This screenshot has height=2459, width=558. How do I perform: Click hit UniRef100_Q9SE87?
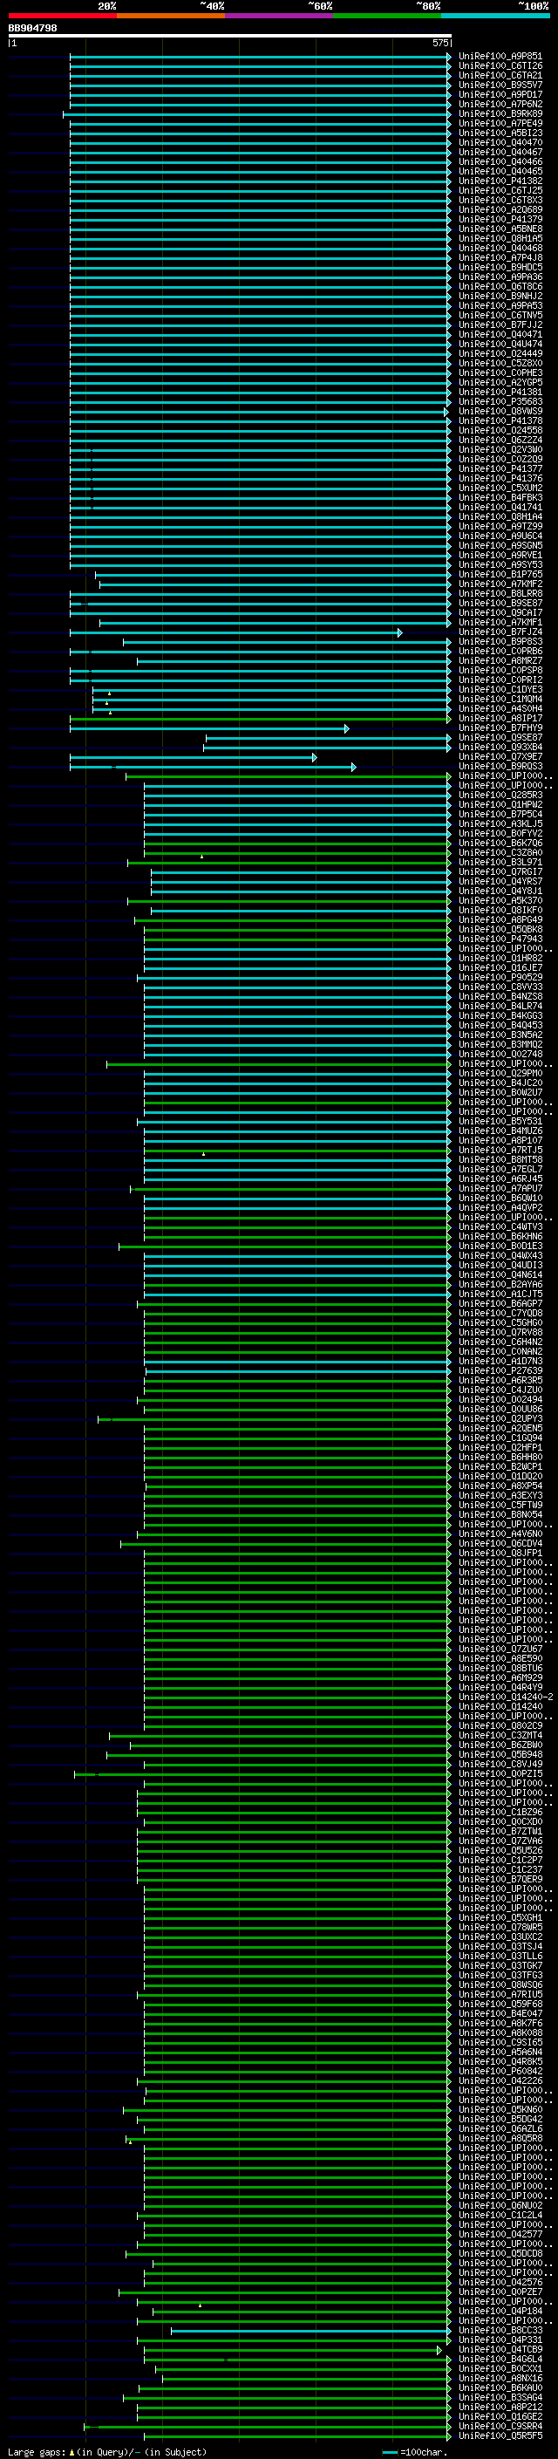click(x=500, y=737)
